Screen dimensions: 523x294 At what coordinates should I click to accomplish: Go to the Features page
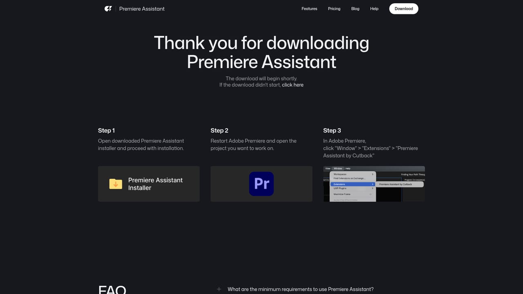pos(309,9)
